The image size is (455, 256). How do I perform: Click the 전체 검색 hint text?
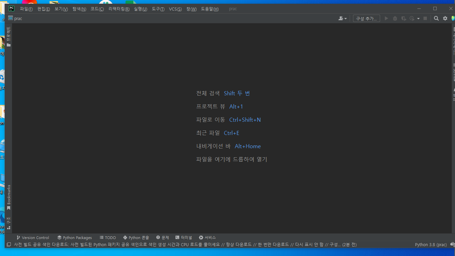208,93
